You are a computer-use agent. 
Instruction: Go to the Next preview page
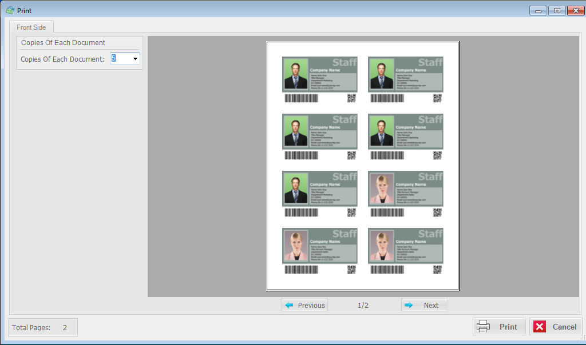[x=424, y=305]
